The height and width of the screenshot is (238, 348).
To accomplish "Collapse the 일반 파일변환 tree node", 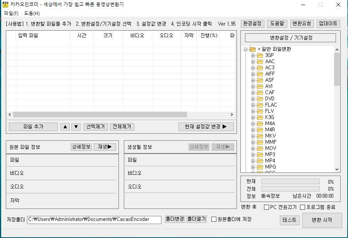I will [245, 49].
